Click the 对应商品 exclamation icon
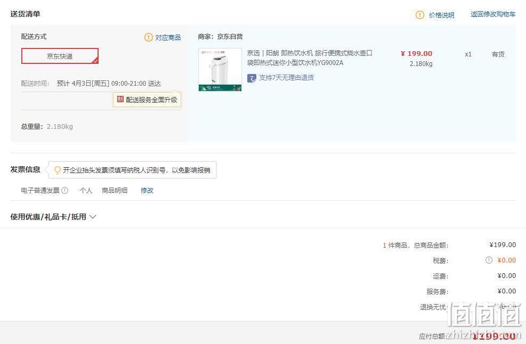The width and height of the screenshot is (526, 344). (148, 37)
